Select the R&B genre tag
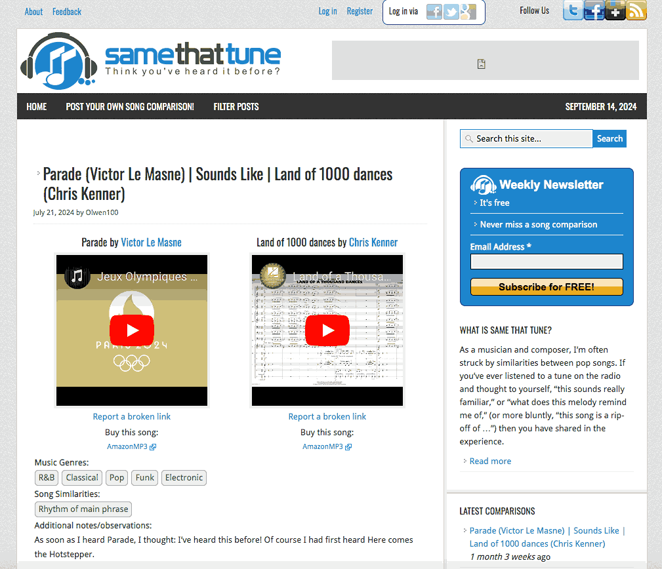The image size is (662, 569). tap(47, 478)
